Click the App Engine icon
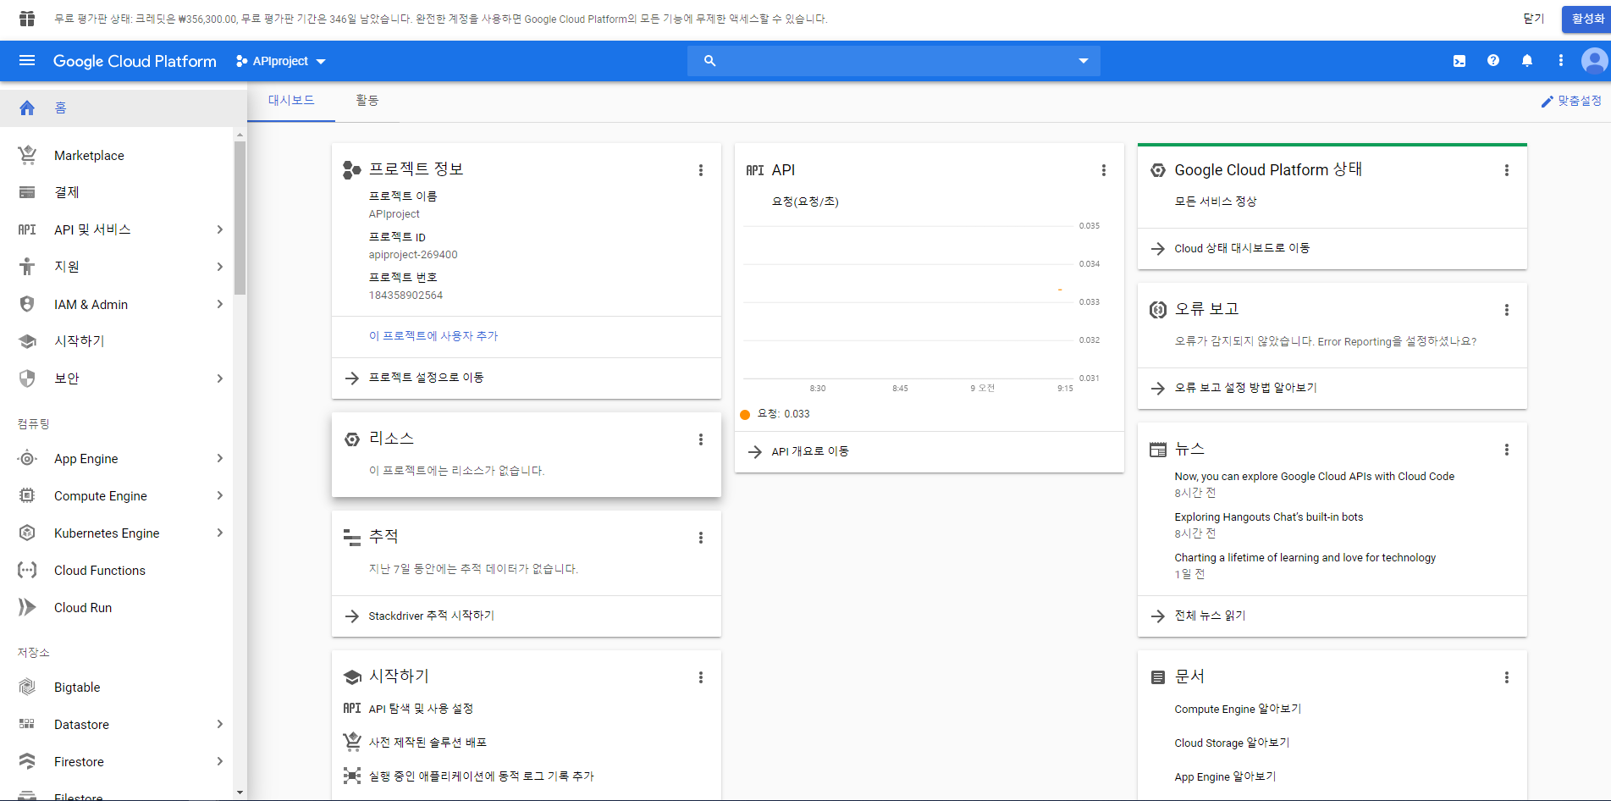This screenshot has height=801, width=1611. tap(27, 458)
